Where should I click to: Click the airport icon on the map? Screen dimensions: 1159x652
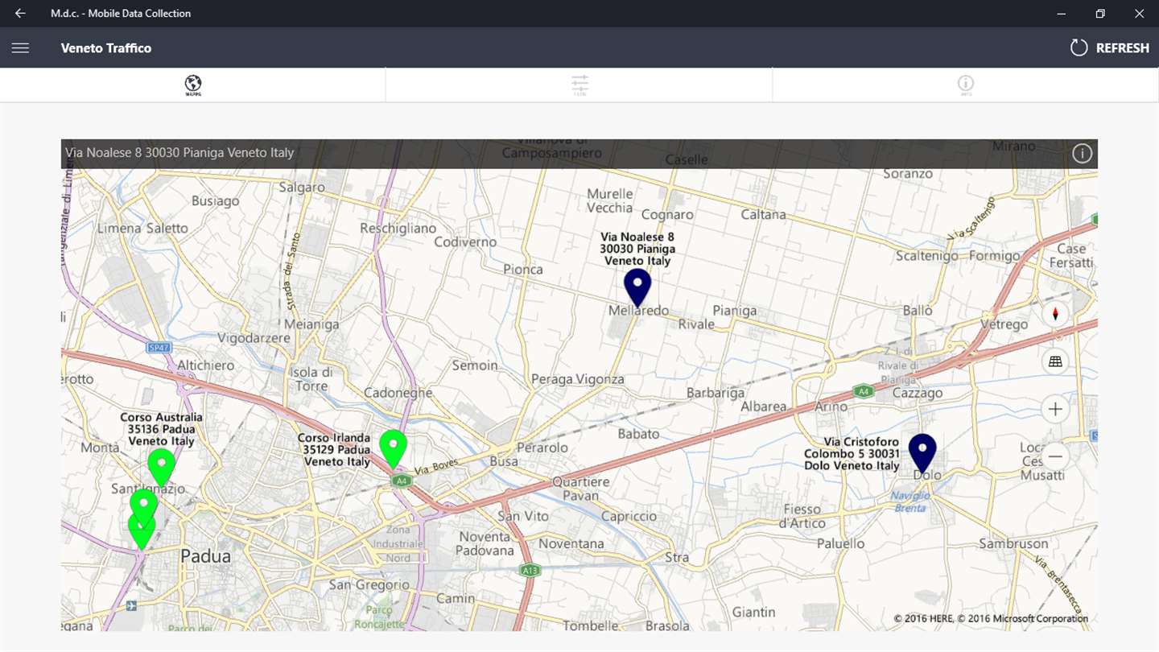tap(131, 605)
